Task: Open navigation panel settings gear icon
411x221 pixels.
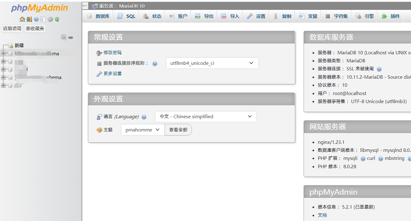Action: click(50, 19)
